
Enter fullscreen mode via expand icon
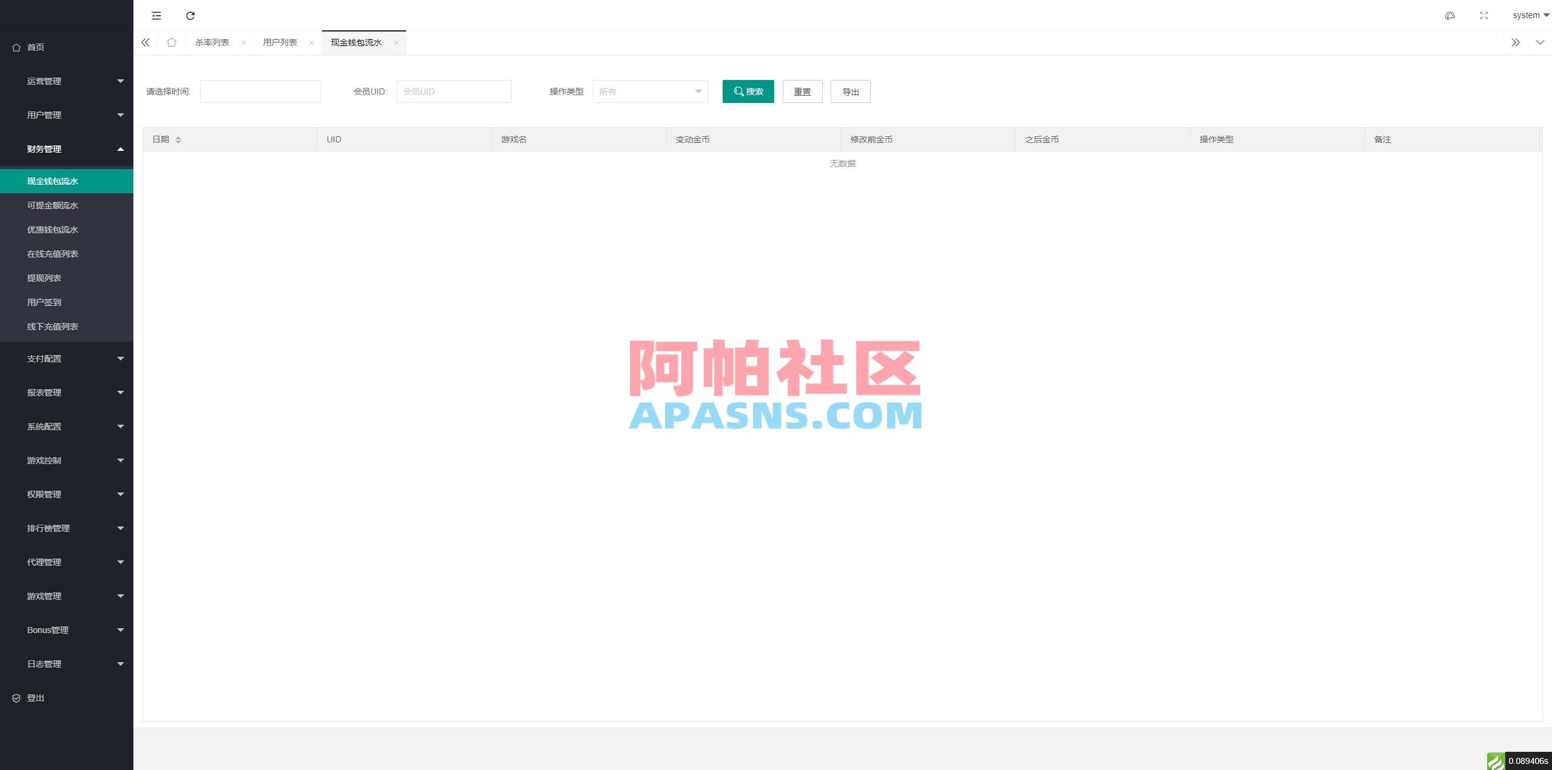tap(1484, 15)
